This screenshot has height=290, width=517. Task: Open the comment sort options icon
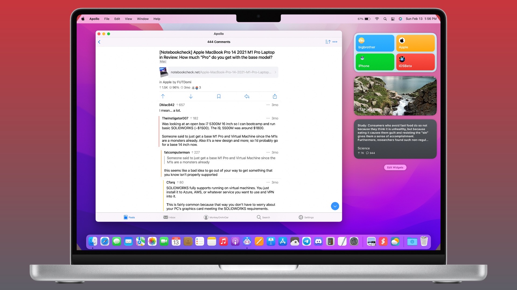(328, 42)
